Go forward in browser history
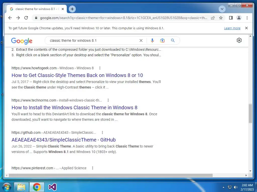This screenshot has height=192, width=257. tap(18, 18)
